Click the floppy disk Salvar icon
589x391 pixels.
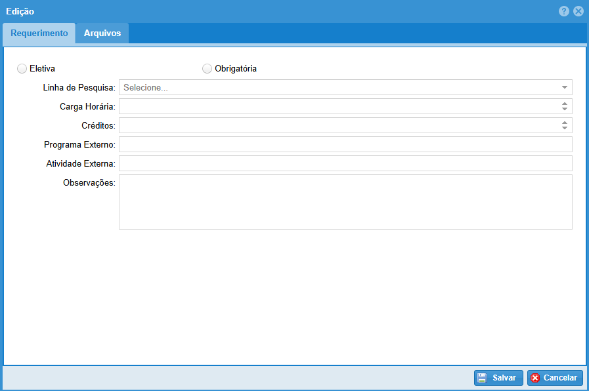click(482, 378)
